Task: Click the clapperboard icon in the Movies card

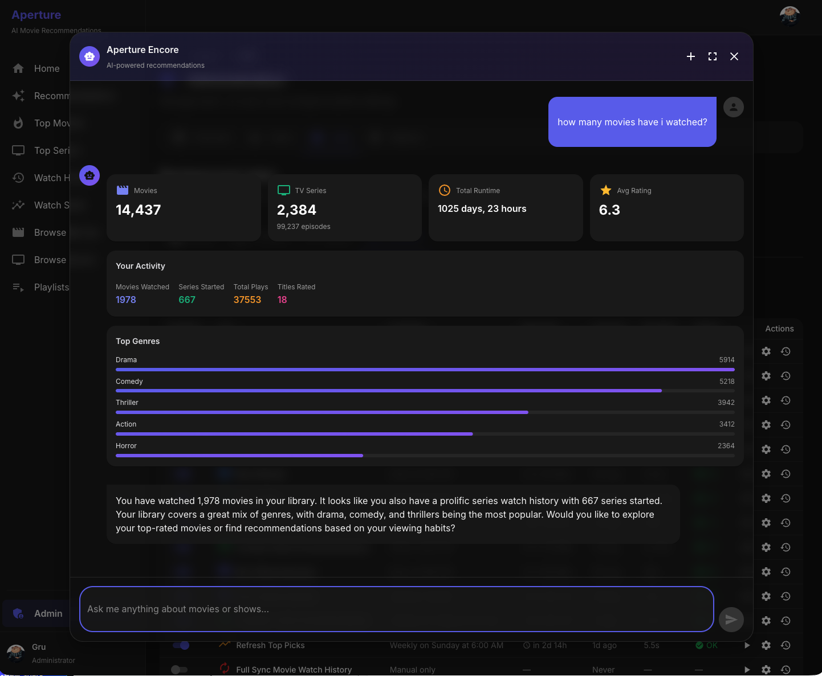Action: coord(123,190)
